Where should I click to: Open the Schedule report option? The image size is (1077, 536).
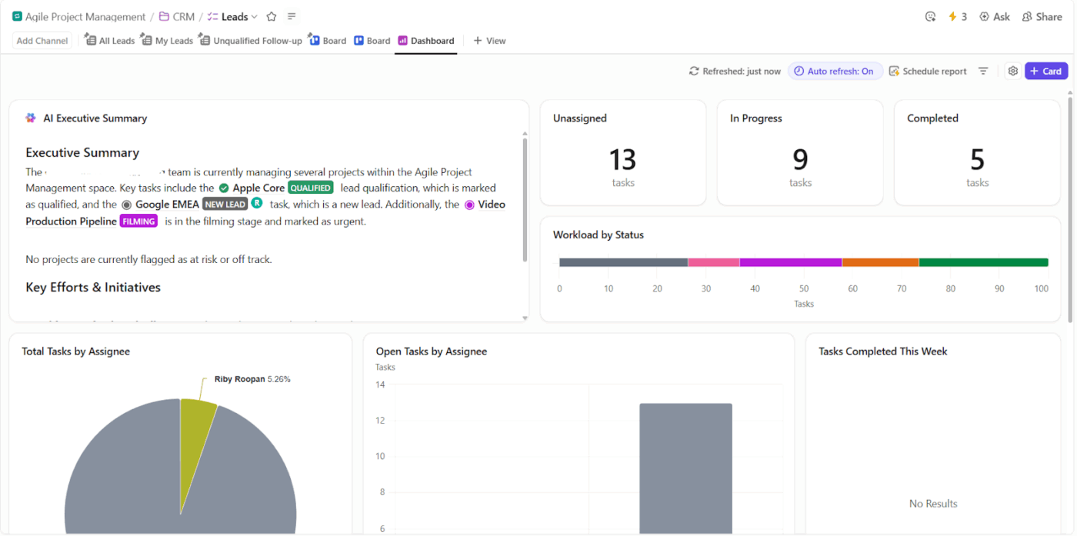coord(928,71)
